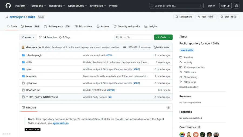Click the README.md file icon
This screenshot has height=137, width=243.
(x=23, y=90)
